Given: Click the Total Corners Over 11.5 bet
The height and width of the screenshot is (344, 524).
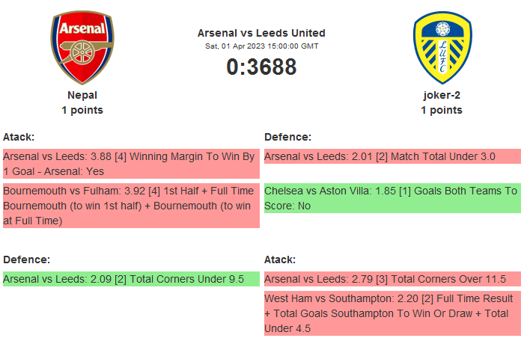Looking at the screenshot, I should pyautogui.click(x=392, y=279).
